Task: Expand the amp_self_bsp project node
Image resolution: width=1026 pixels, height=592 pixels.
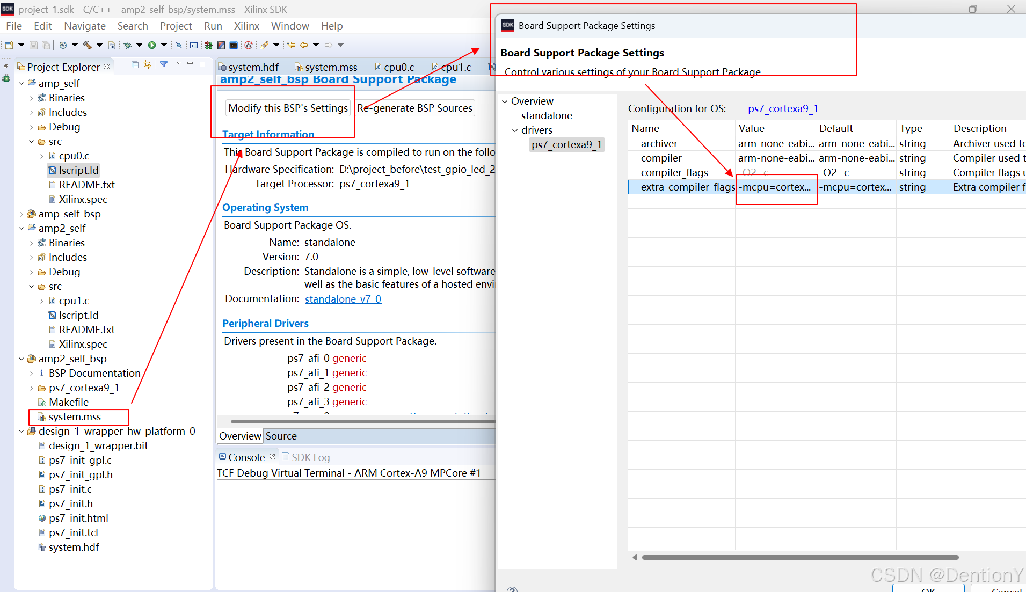Action: point(21,214)
